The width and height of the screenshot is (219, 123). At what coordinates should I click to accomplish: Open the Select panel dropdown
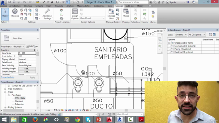pos(5,22)
